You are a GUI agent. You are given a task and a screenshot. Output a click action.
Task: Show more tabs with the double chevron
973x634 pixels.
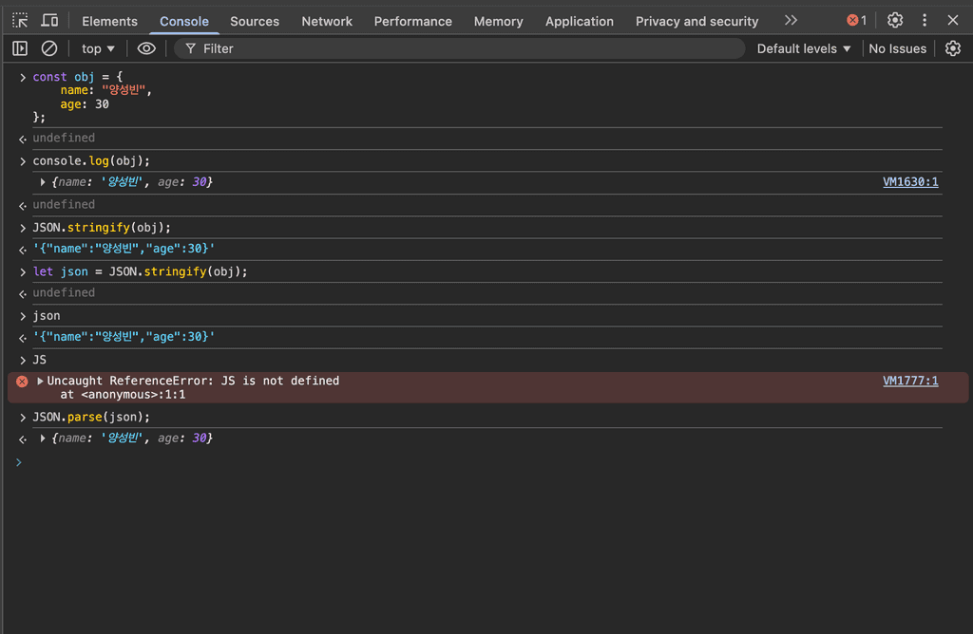point(791,20)
